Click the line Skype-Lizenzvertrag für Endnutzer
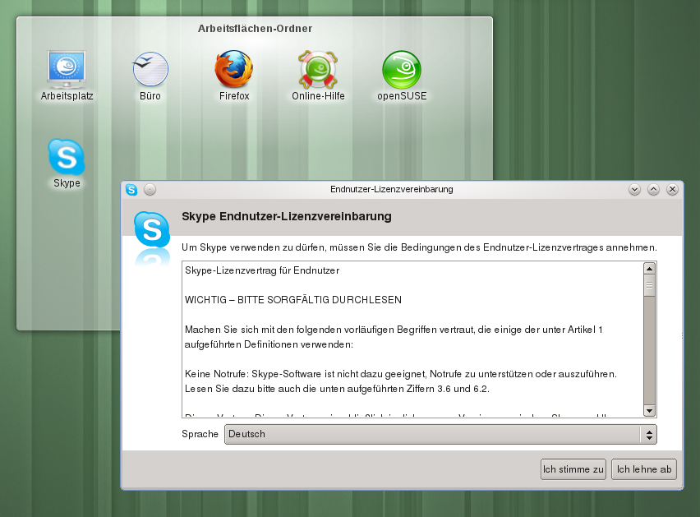 pos(262,270)
